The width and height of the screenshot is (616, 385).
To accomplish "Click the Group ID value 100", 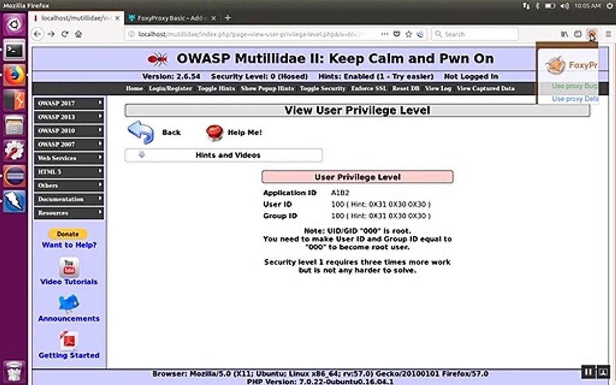I will [337, 216].
